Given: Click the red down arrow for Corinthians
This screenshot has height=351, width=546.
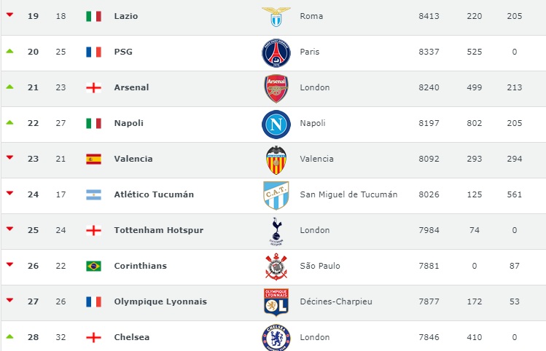Looking at the screenshot, I should coord(9,264).
